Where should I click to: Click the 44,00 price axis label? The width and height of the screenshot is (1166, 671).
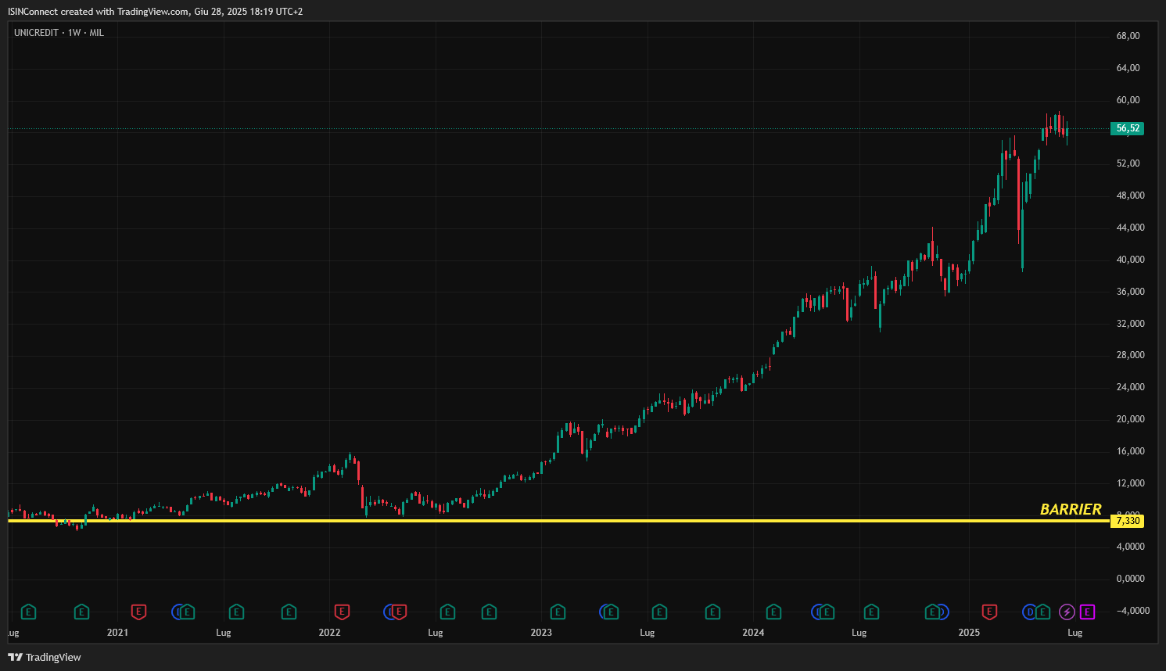[1130, 228]
